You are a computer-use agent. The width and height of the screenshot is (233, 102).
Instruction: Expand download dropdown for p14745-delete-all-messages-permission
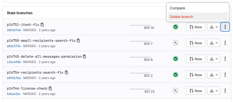tap(214, 59)
